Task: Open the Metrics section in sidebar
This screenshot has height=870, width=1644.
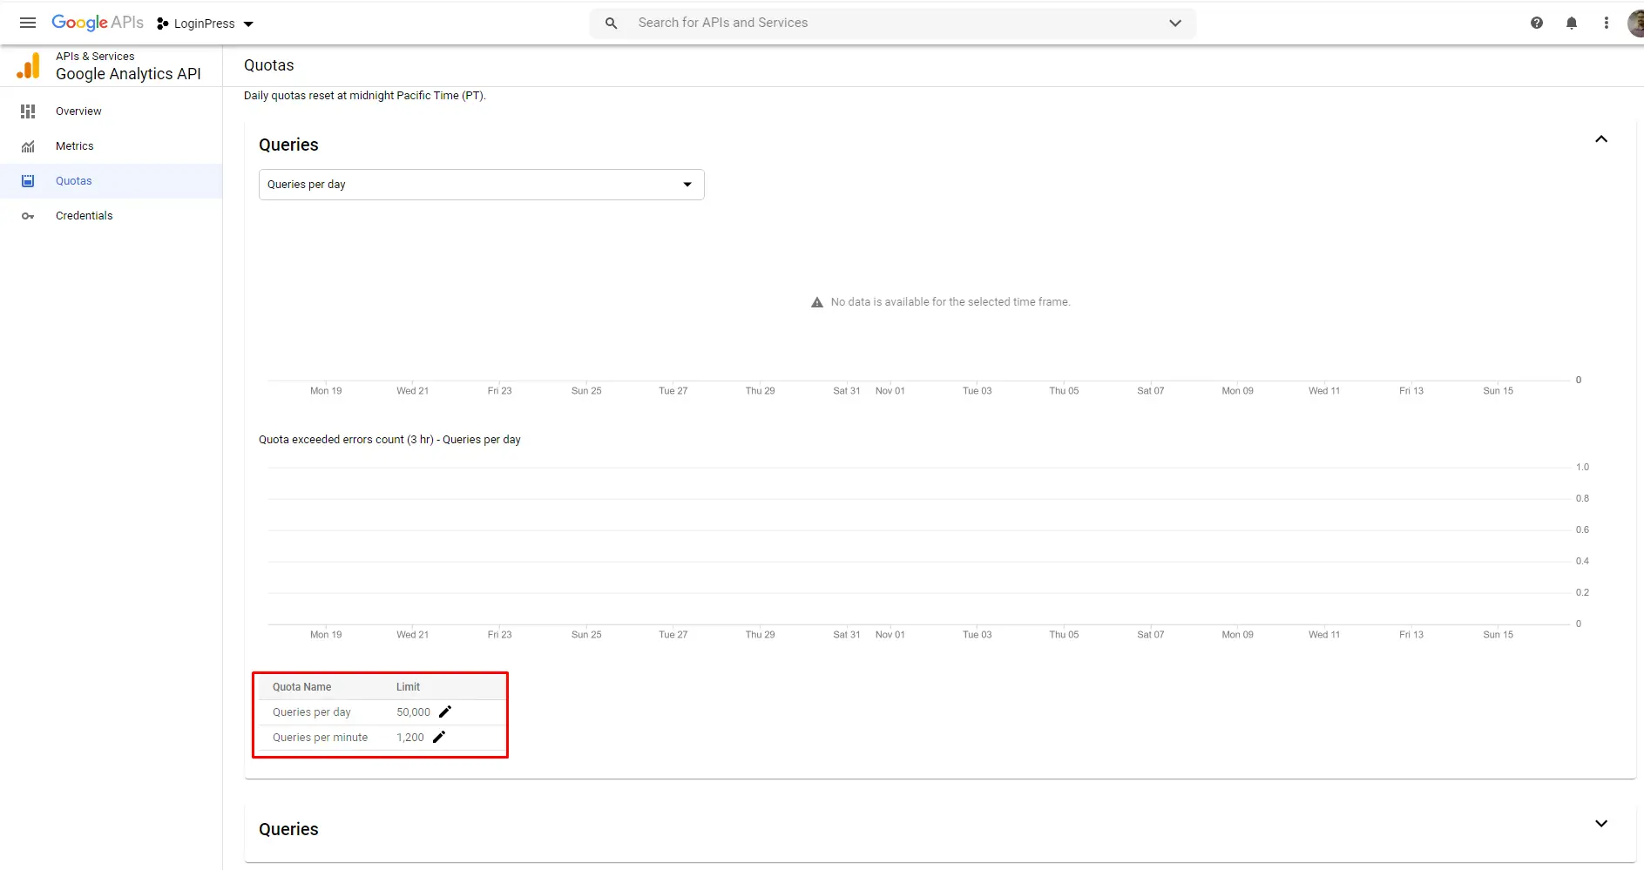Action: point(75,145)
